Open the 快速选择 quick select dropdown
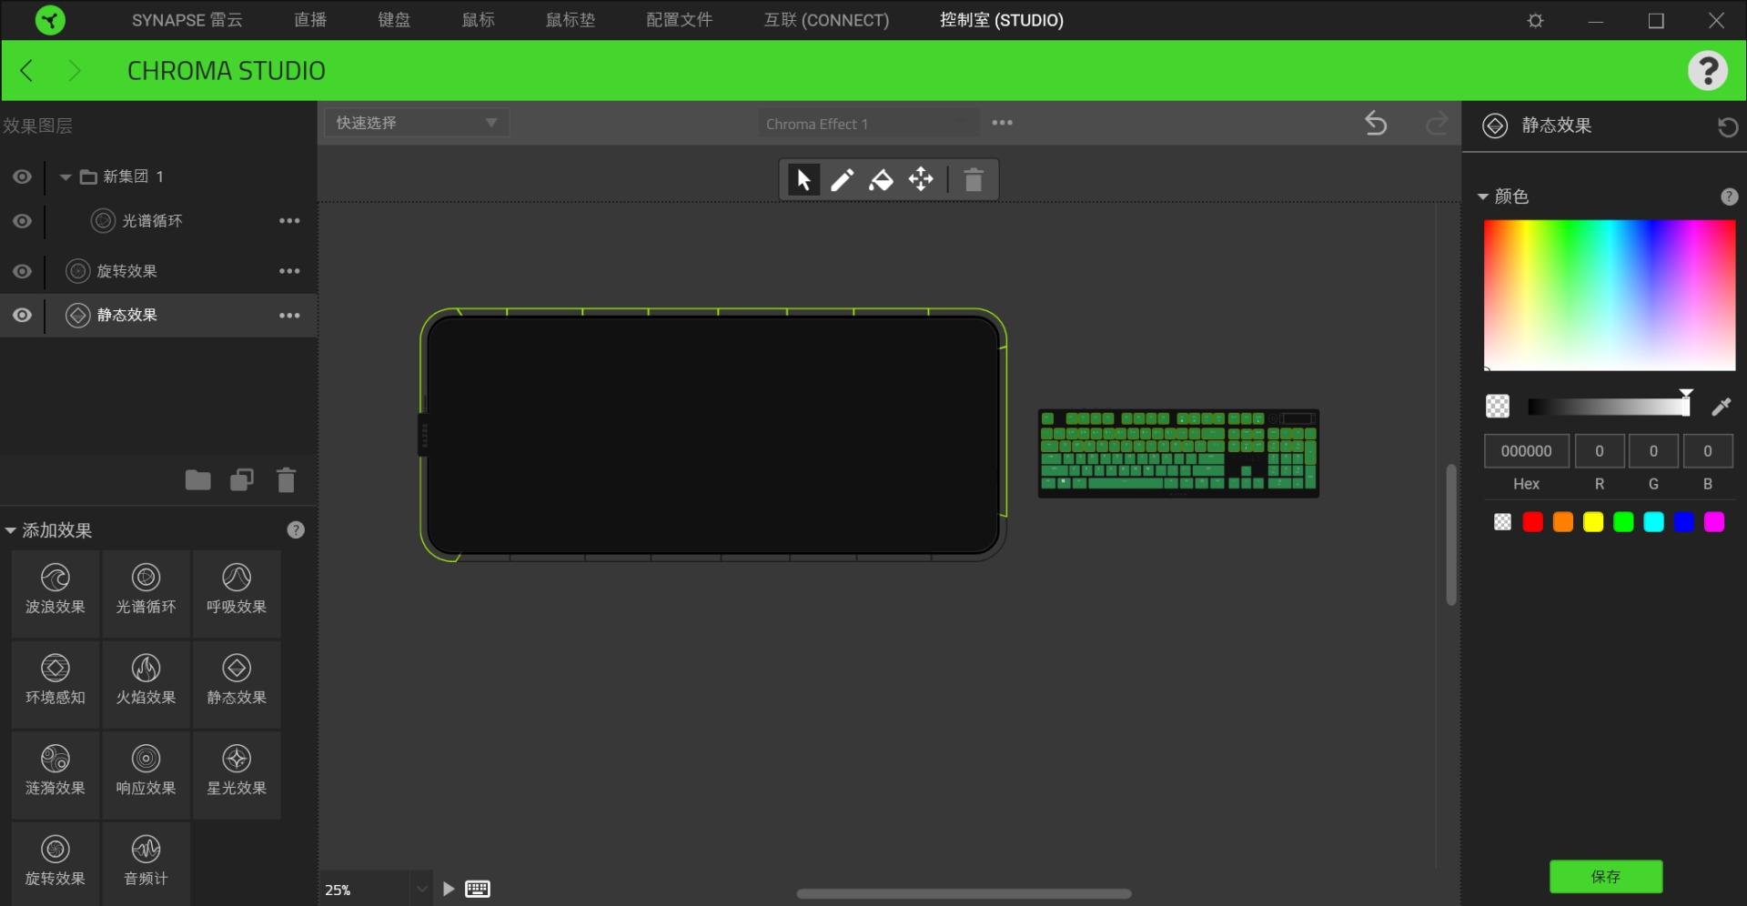 (417, 123)
